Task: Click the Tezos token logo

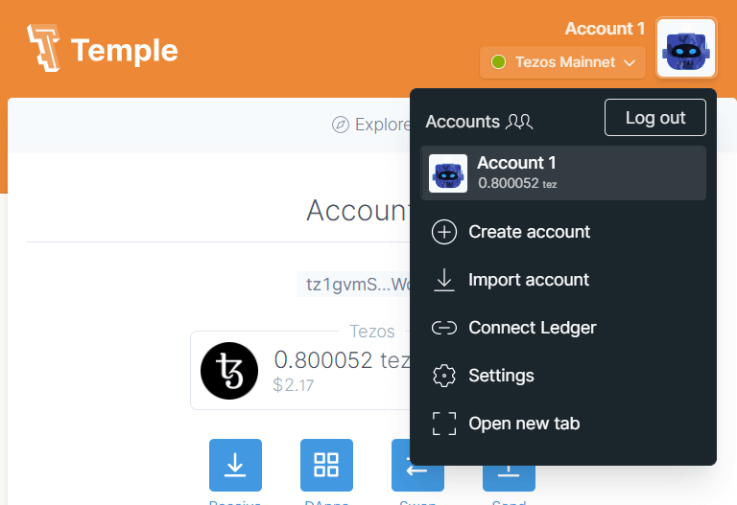Action: click(x=229, y=371)
